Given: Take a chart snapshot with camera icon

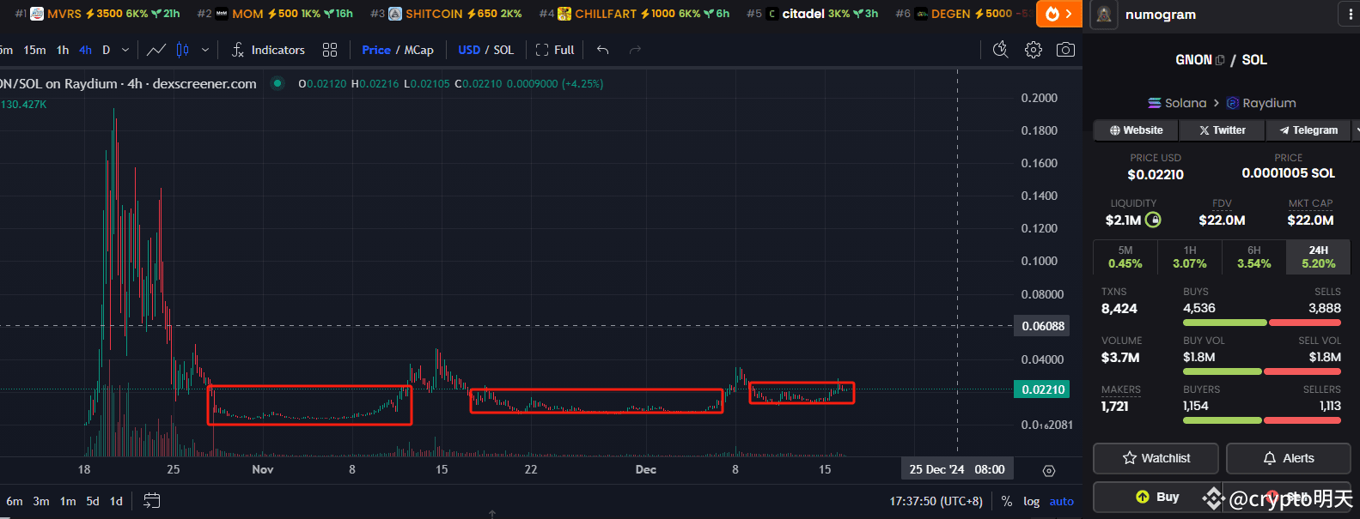Looking at the screenshot, I should pos(1065,50).
